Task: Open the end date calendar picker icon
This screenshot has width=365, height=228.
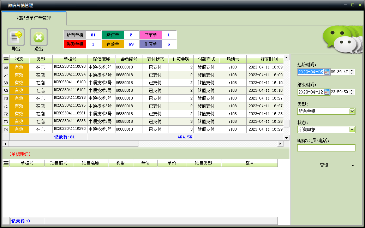Action: point(327,92)
